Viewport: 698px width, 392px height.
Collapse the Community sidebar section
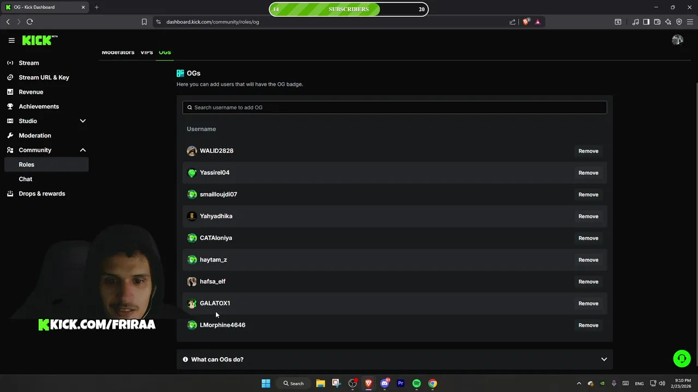pos(83,150)
